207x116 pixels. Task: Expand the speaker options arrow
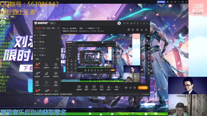(x=120, y=87)
